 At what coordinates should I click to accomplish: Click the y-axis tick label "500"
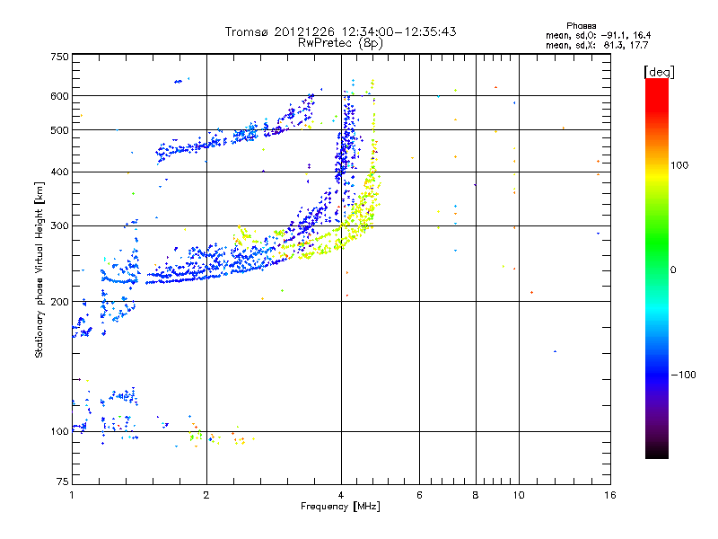(59, 130)
